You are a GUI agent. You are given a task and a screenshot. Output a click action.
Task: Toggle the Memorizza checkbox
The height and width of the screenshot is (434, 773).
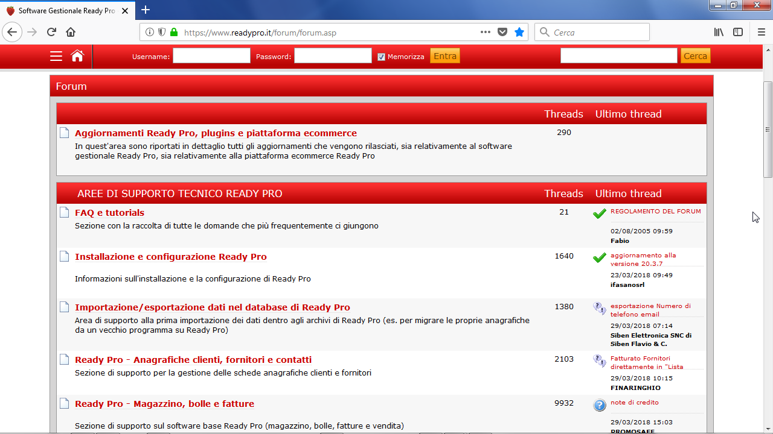coord(381,57)
